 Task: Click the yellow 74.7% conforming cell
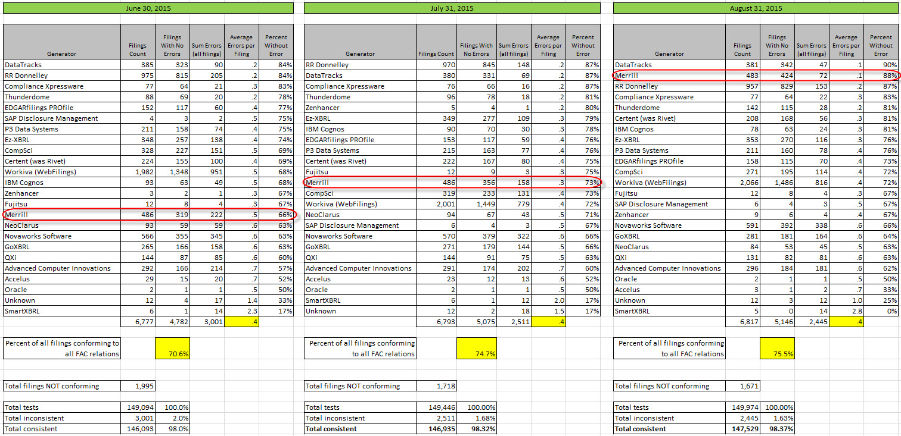point(476,348)
